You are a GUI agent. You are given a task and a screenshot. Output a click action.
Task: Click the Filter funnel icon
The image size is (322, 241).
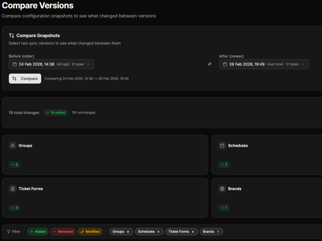(x=8, y=232)
